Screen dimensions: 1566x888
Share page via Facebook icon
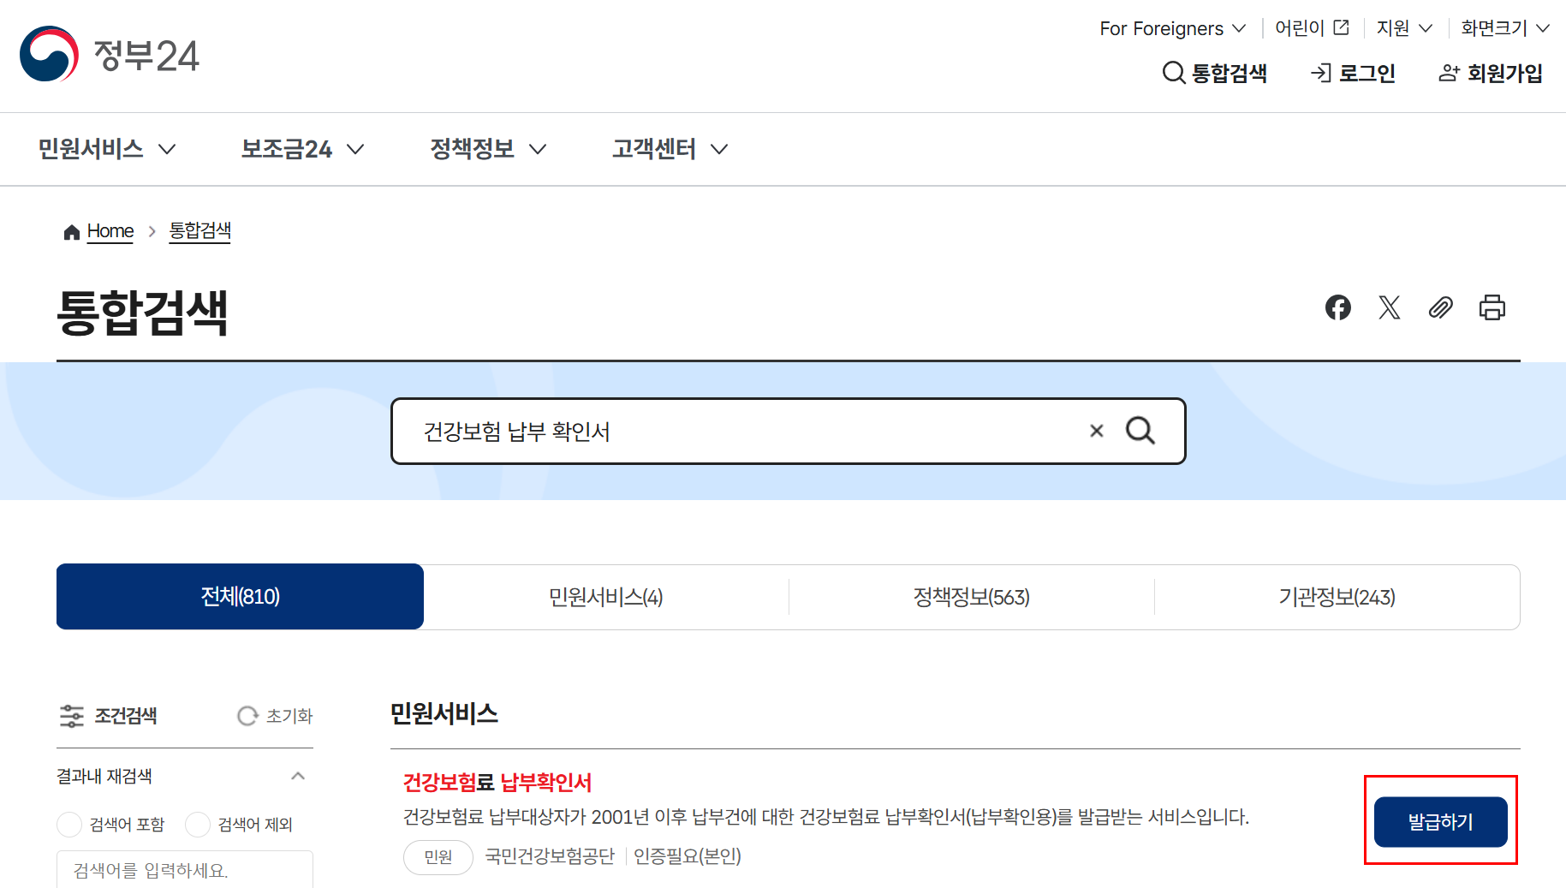(1337, 307)
